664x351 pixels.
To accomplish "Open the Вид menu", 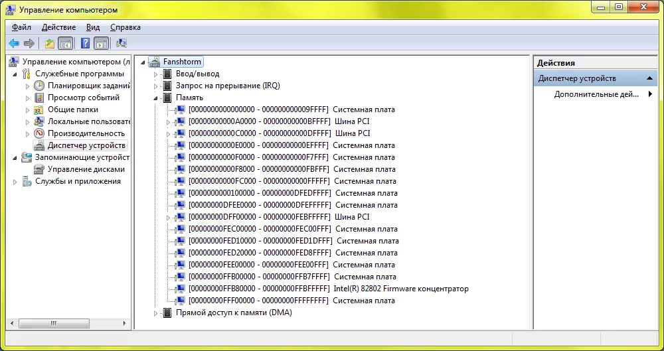I will pos(93,27).
